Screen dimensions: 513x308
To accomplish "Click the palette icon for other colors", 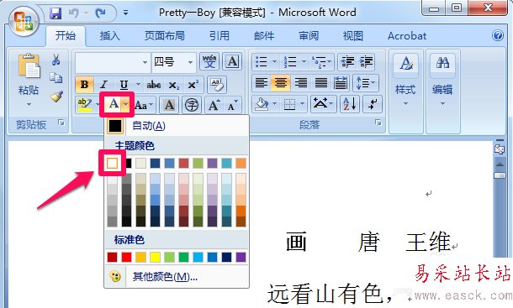I will click(115, 276).
